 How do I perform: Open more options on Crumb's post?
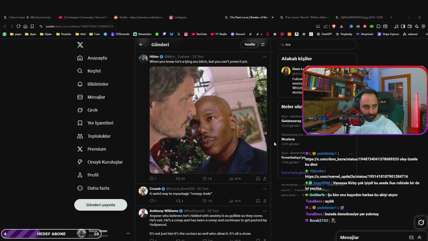click(x=264, y=189)
